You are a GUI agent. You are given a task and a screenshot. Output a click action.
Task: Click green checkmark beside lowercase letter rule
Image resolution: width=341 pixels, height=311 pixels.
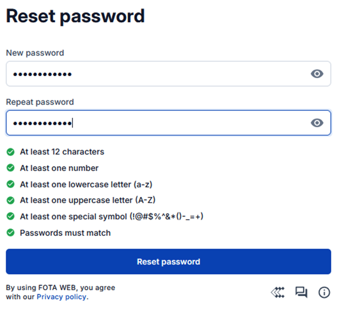tap(10, 184)
